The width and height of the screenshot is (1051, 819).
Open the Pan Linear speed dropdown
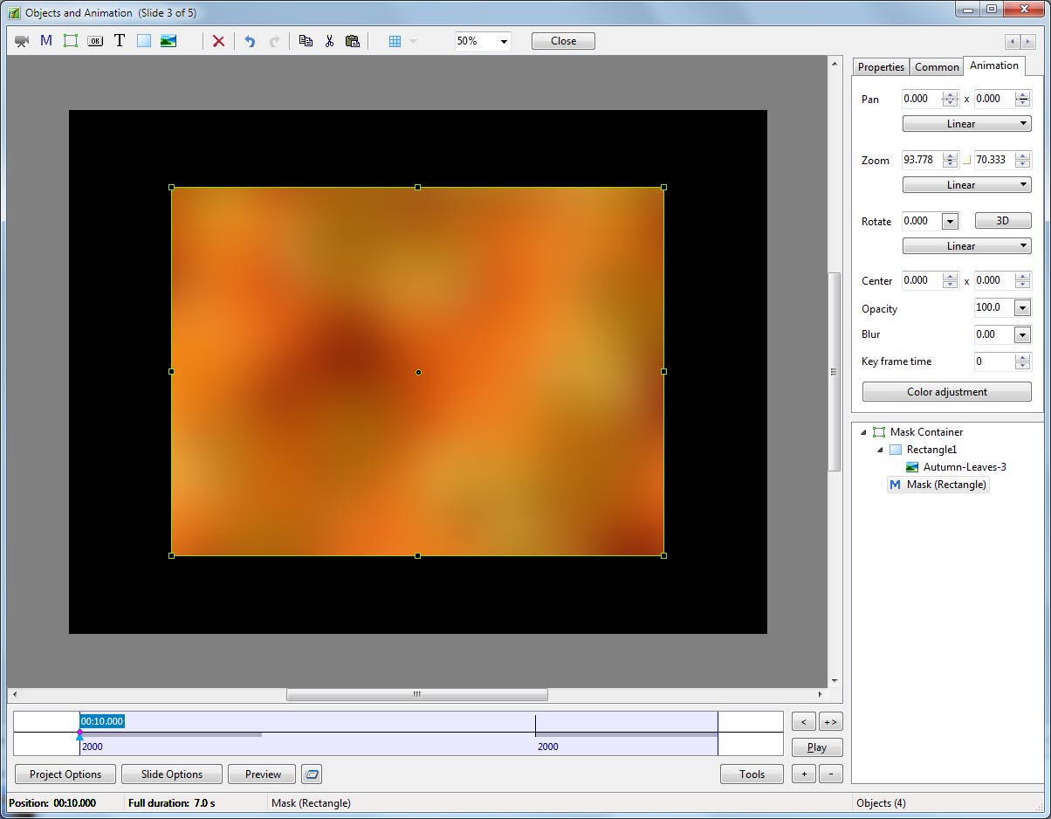[x=966, y=124]
